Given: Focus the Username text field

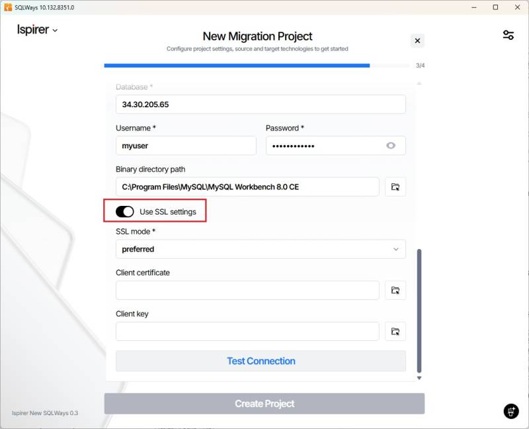Looking at the screenshot, I should [x=186, y=146].
